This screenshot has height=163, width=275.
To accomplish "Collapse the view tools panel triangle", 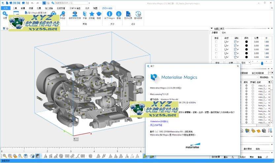I will 212,28.
